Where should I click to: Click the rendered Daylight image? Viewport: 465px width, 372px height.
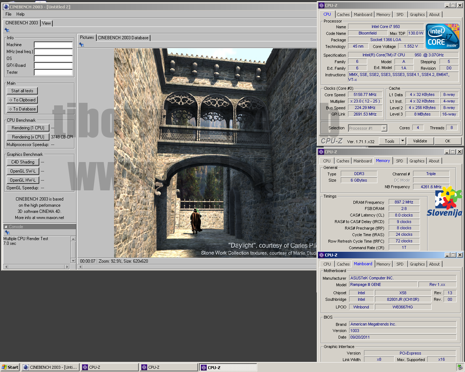215,153
